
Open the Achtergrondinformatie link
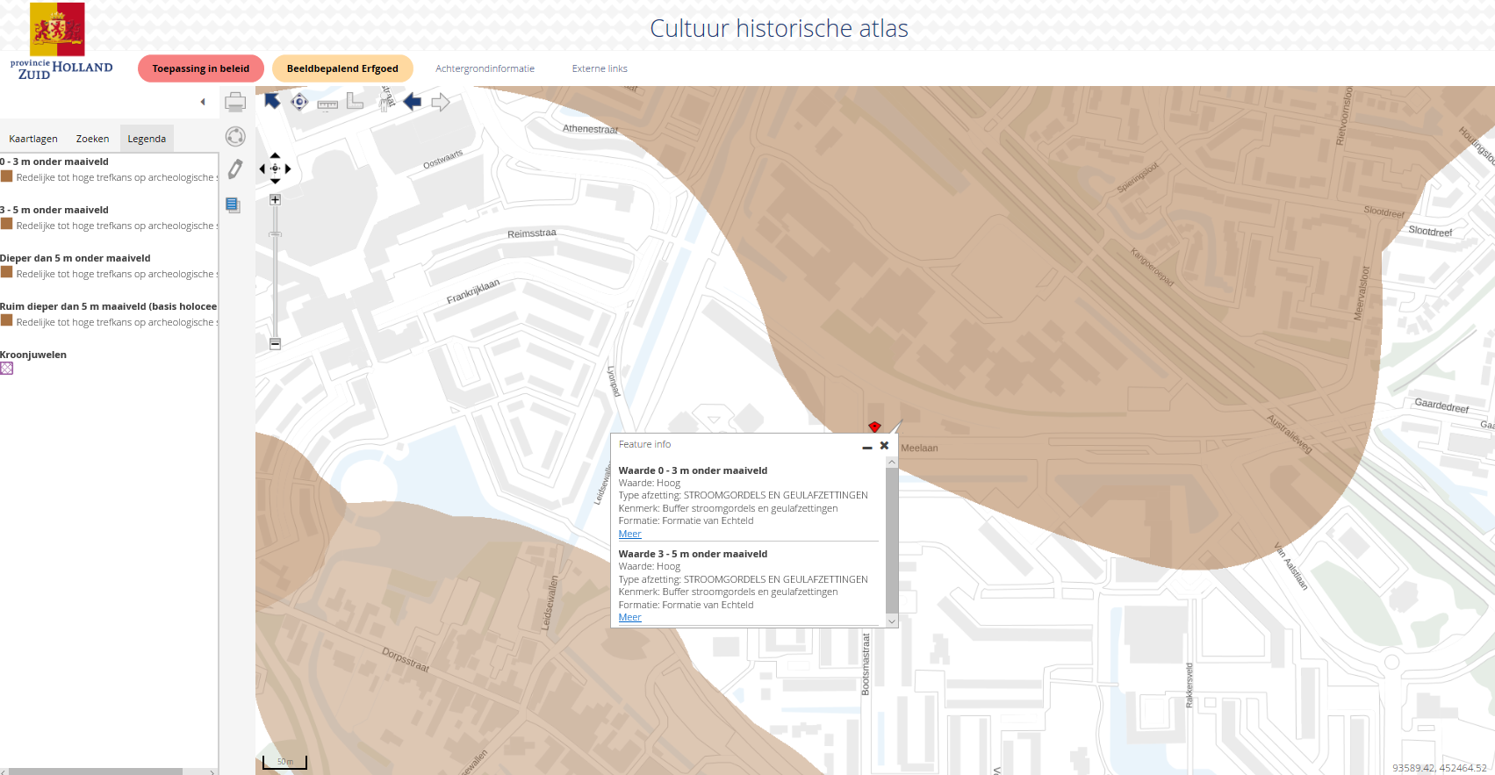coord(485,68)
